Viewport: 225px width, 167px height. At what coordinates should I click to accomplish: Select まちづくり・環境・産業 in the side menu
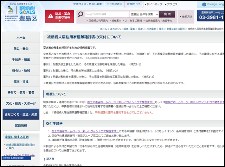[21, 115]
